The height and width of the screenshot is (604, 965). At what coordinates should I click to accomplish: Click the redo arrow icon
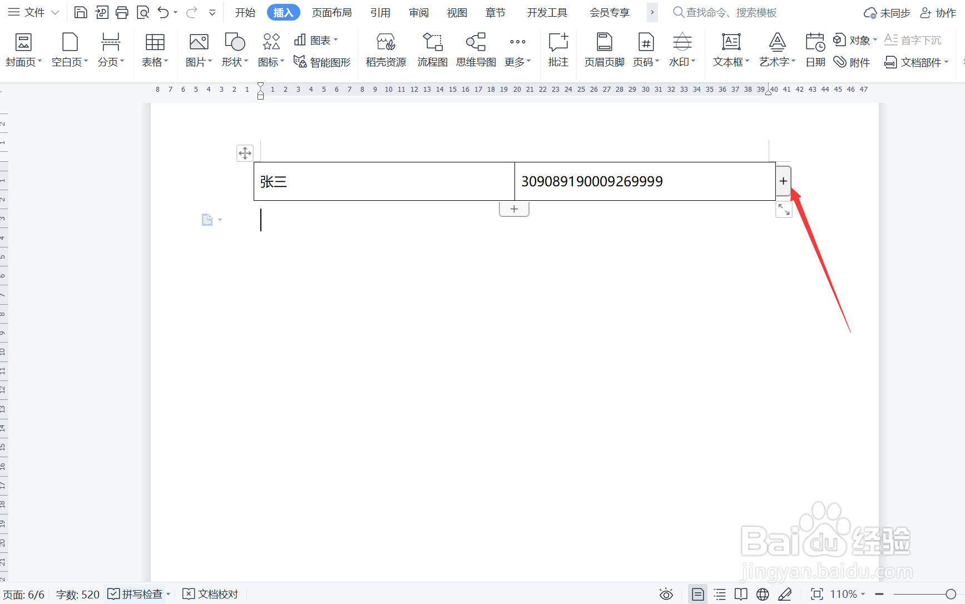point(191,12)
